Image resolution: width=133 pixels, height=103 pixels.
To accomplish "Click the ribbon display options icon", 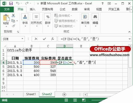I will point(109,3).
